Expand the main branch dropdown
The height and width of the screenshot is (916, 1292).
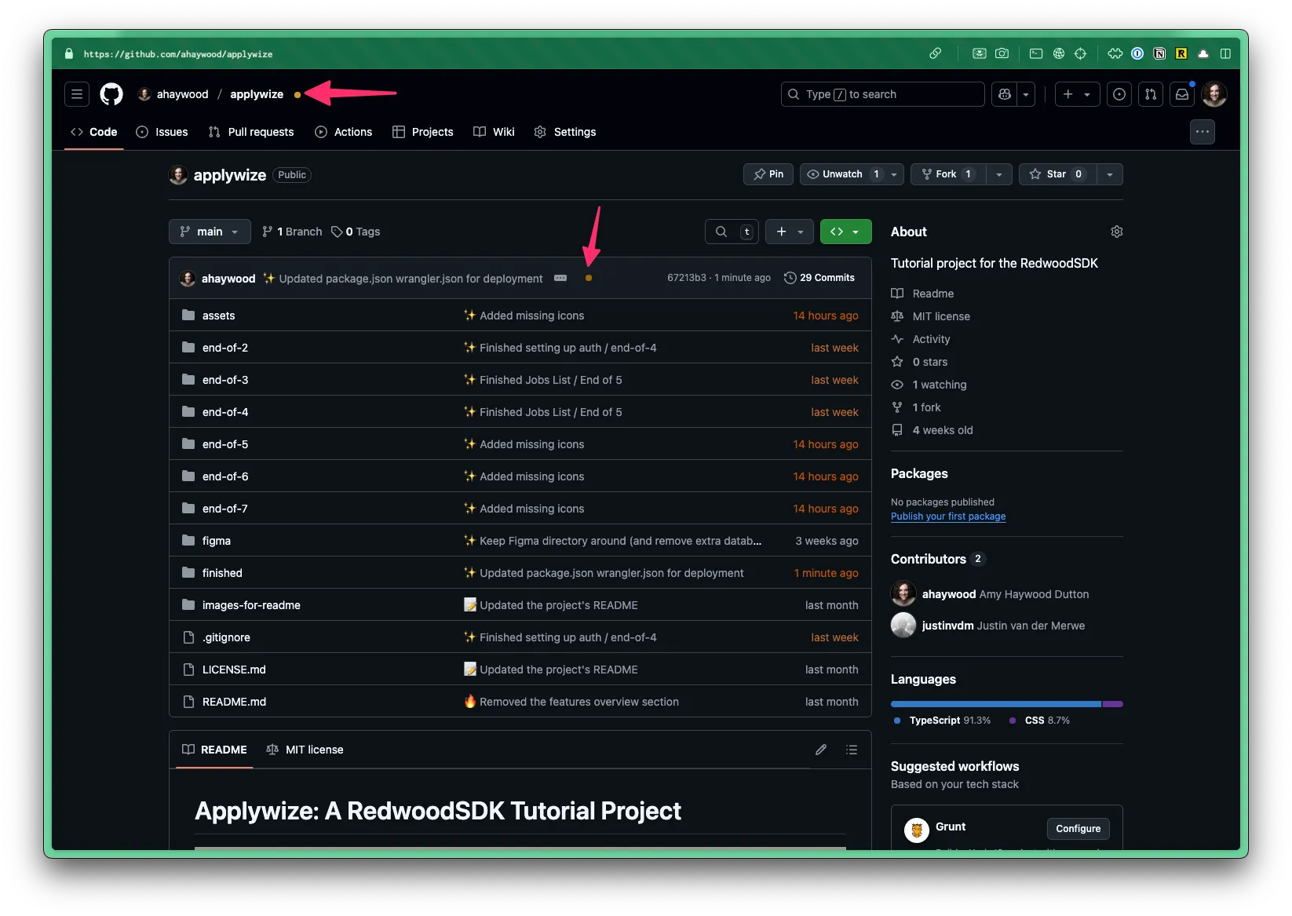pos(210,232)
